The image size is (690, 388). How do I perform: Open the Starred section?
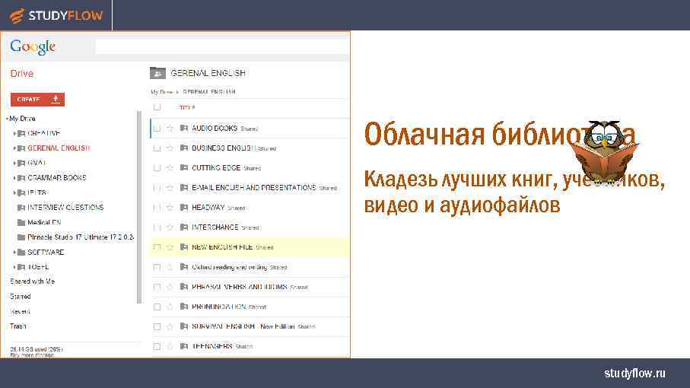coord(21,297)
